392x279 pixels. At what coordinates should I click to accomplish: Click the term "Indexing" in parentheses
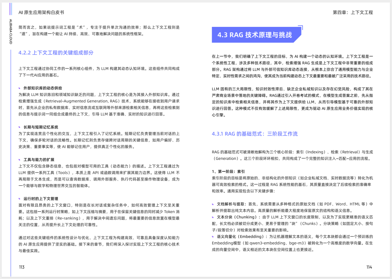(x=315, y=152)
